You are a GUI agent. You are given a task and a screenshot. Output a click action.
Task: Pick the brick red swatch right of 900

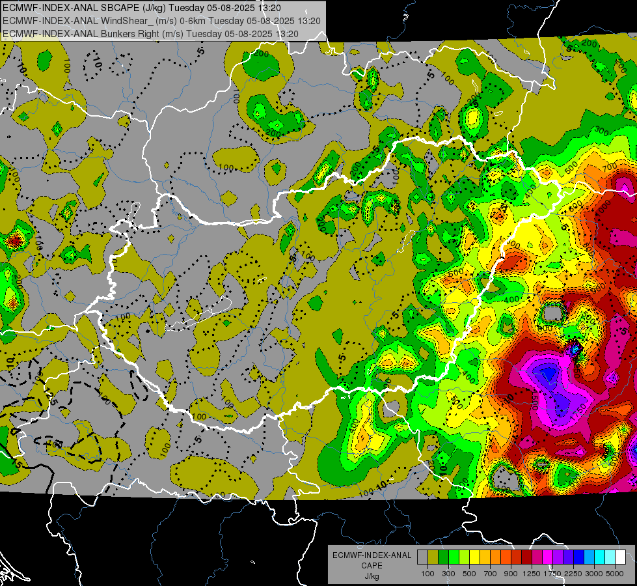(x=517, y=557)
